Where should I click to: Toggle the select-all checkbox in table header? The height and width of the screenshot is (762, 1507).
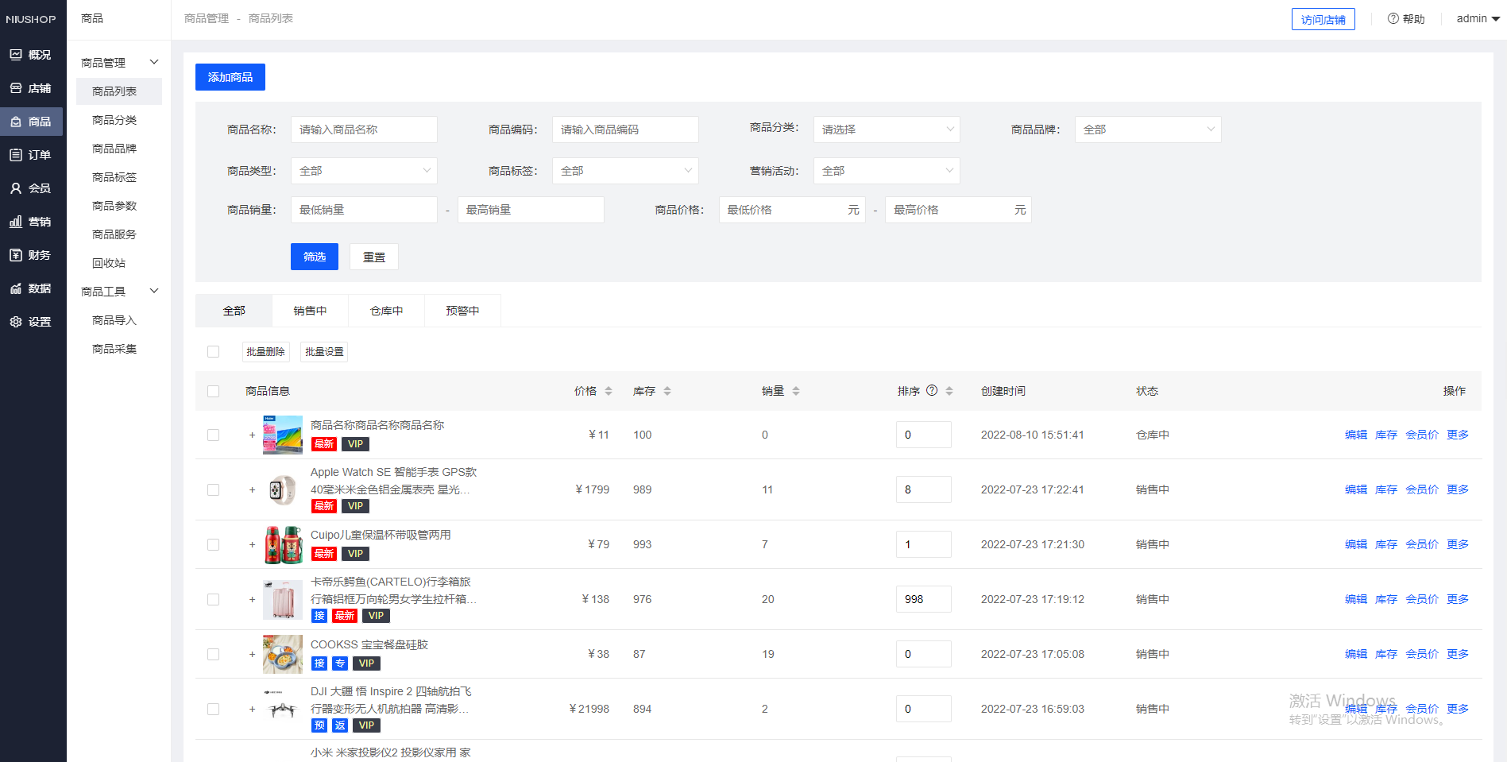pyautogui.click(x=213, y=391)
